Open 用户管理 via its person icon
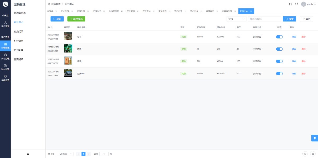 point(5,23)
